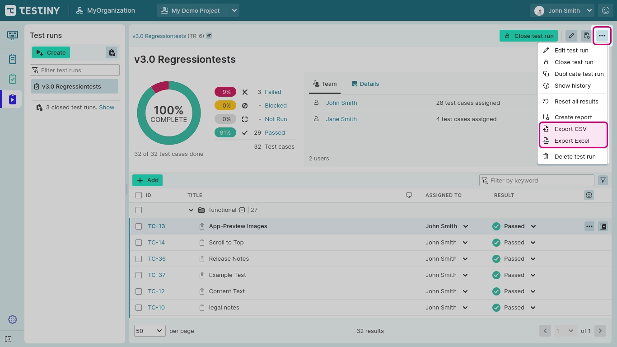Click the copy link icon beside TR-6
Viewport: 617px width, 347px height.
tap(209, 36)
